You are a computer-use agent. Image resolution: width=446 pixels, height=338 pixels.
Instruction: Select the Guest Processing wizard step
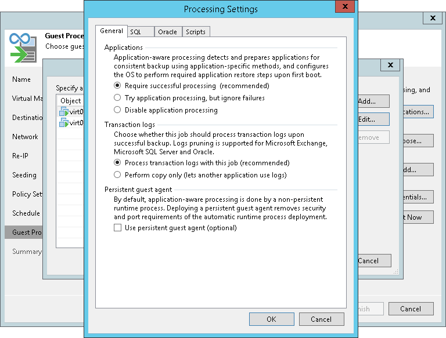(24, 232)
